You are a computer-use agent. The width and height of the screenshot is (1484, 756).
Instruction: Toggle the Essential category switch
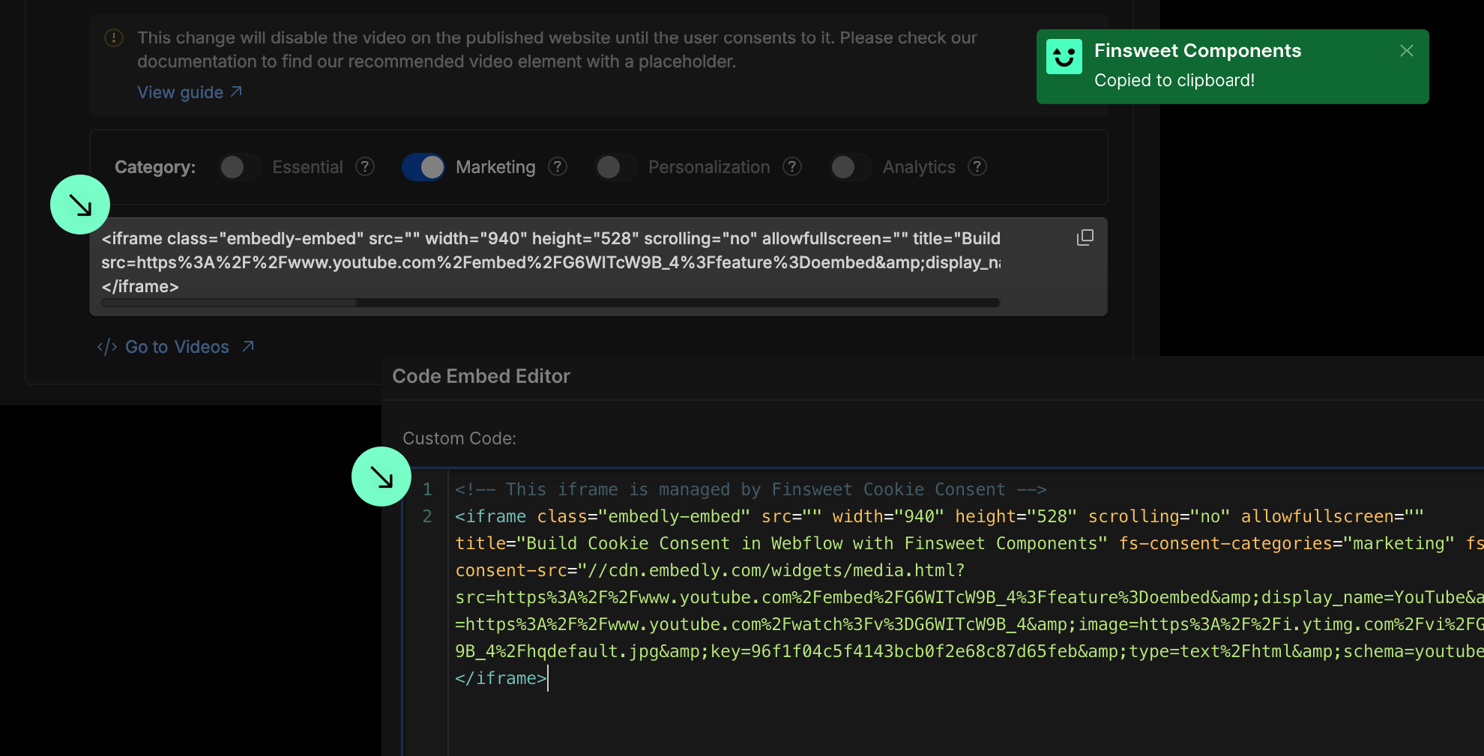(240, 167)
